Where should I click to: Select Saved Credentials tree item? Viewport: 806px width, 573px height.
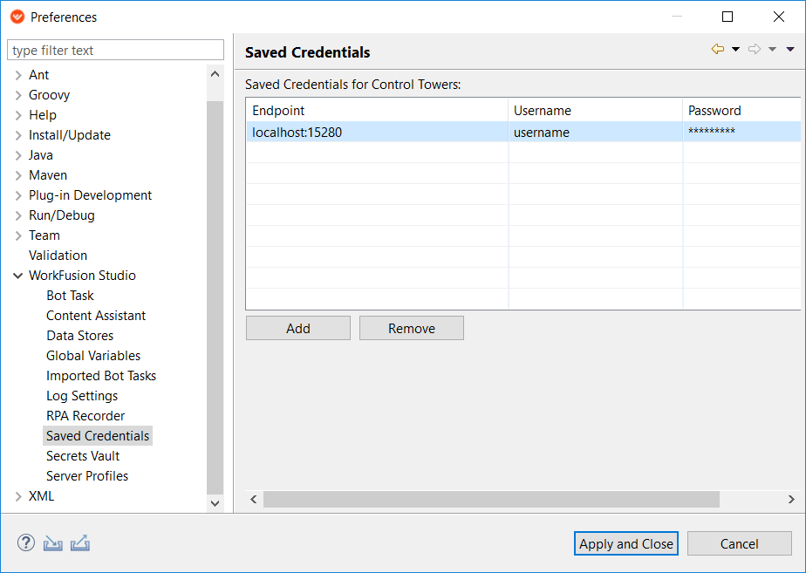coord(98,436)
